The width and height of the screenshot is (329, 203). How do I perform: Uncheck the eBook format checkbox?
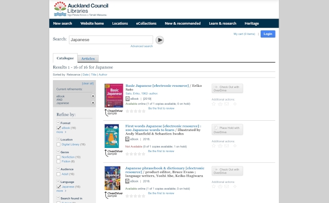point(59,128)
